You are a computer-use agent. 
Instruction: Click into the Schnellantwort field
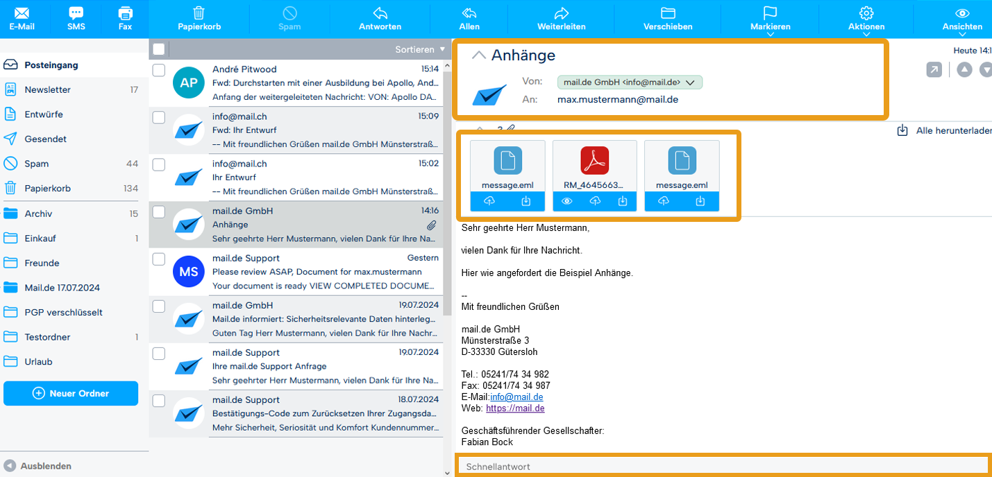[723, 467]
